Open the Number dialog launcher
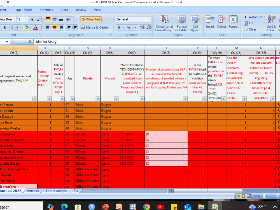Screen dimensions: 280x210 tap(150, 35)
